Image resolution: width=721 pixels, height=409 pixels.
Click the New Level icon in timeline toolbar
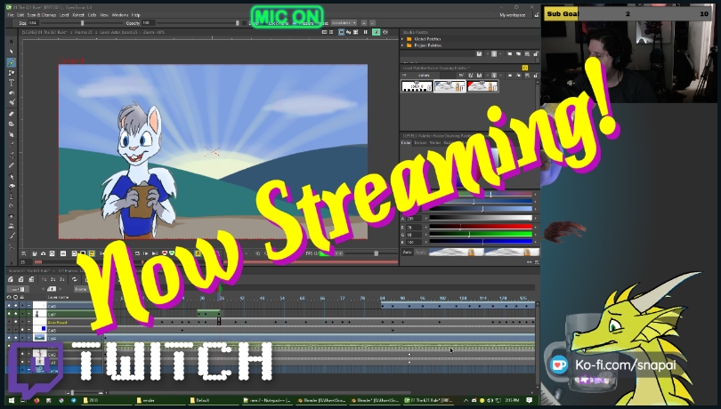(11, 279)
